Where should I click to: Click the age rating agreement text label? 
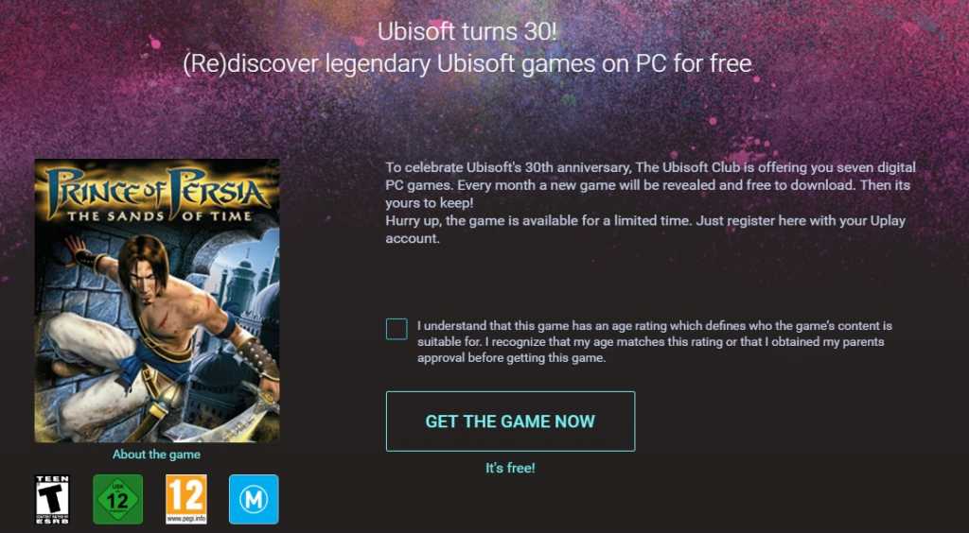tap(655, 342)
